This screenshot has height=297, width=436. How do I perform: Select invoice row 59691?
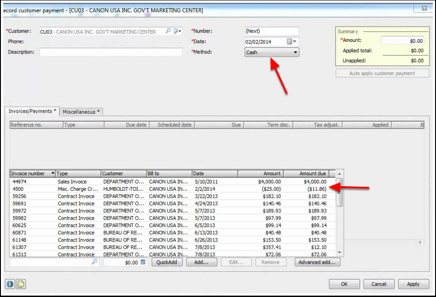pos(173,204)
